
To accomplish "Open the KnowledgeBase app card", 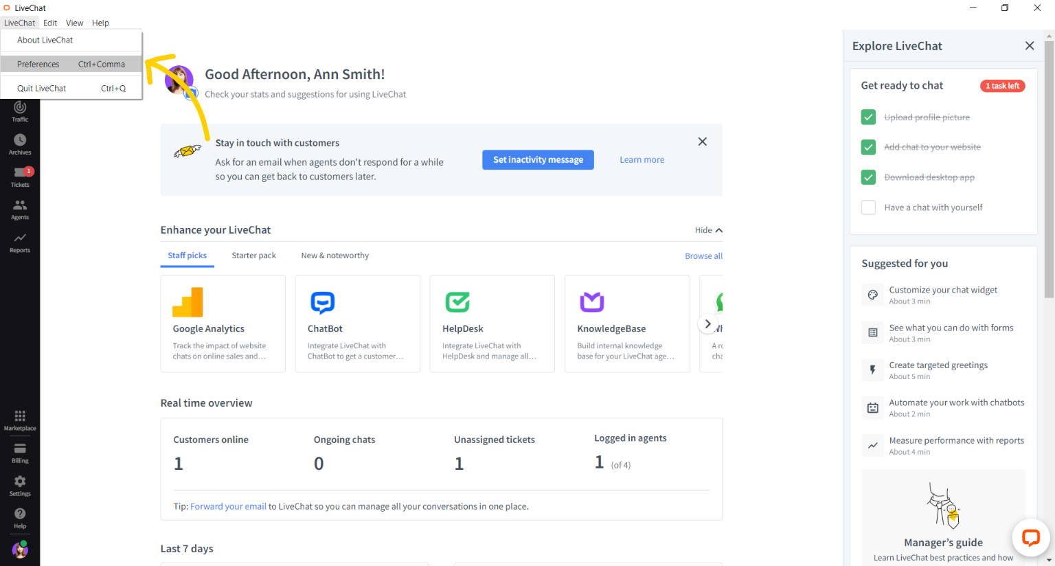I will tap(627, 324).
